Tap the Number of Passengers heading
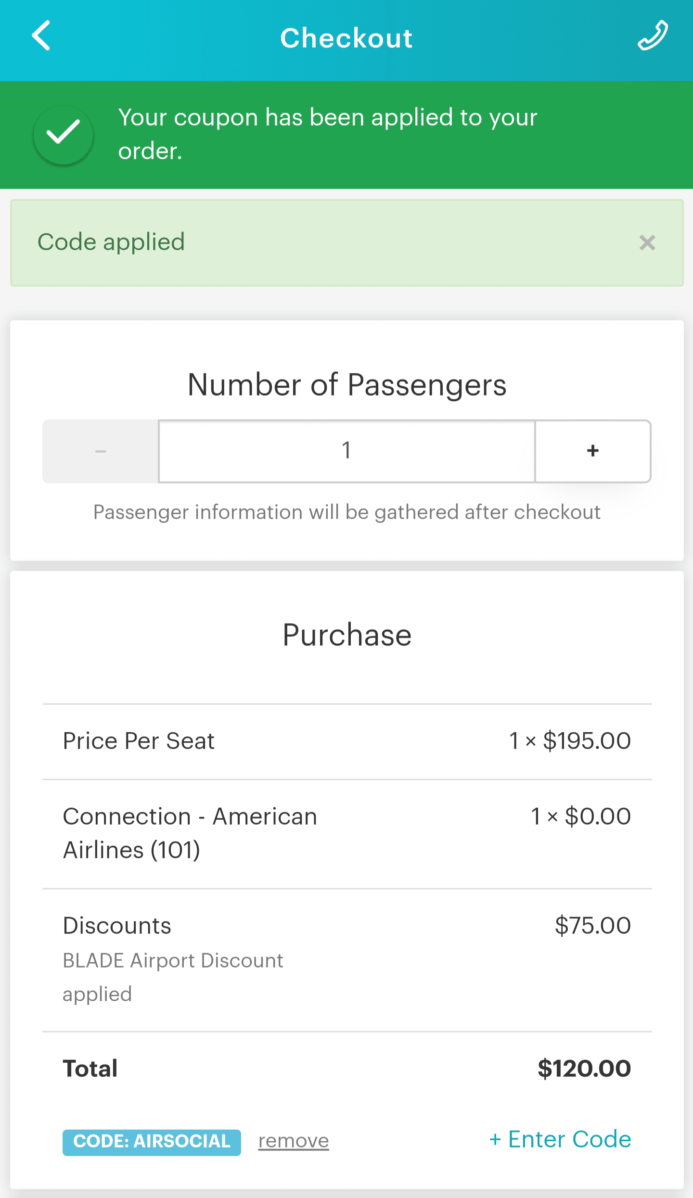 coord(346,385)
